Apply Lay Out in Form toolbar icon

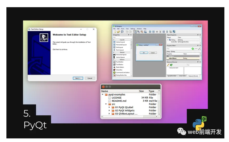point(167,32)
